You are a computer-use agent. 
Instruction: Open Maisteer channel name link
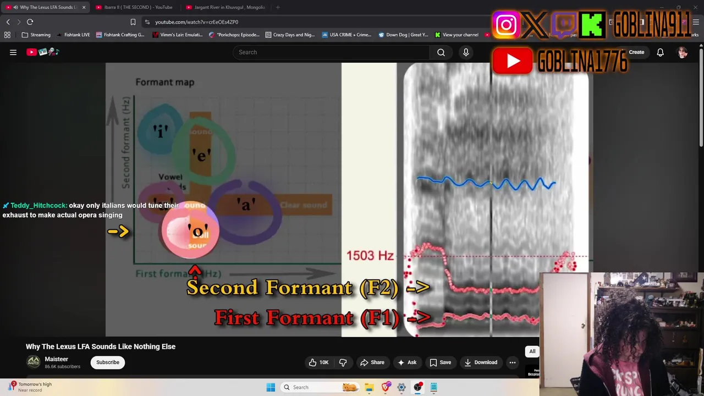pos(57,359)
